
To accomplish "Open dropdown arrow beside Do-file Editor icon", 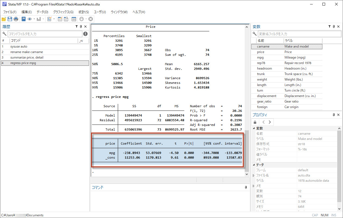I will point(54,19).
